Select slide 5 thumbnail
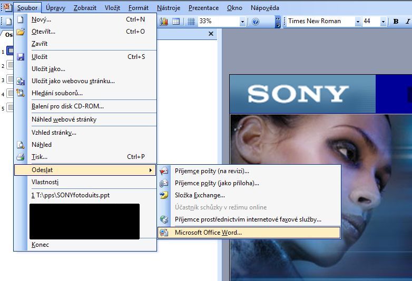Viewport: 412px width, 281px height. click(10, 107)
